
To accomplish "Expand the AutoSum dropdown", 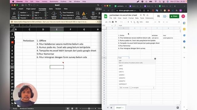I will point(27,13).
